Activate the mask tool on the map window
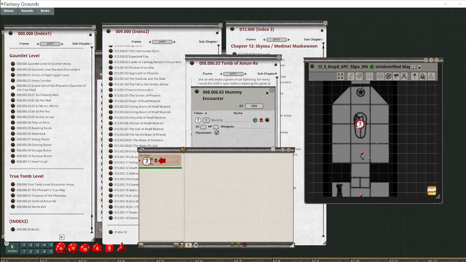This screenshot has height=262, width=466. coord(359,76)
